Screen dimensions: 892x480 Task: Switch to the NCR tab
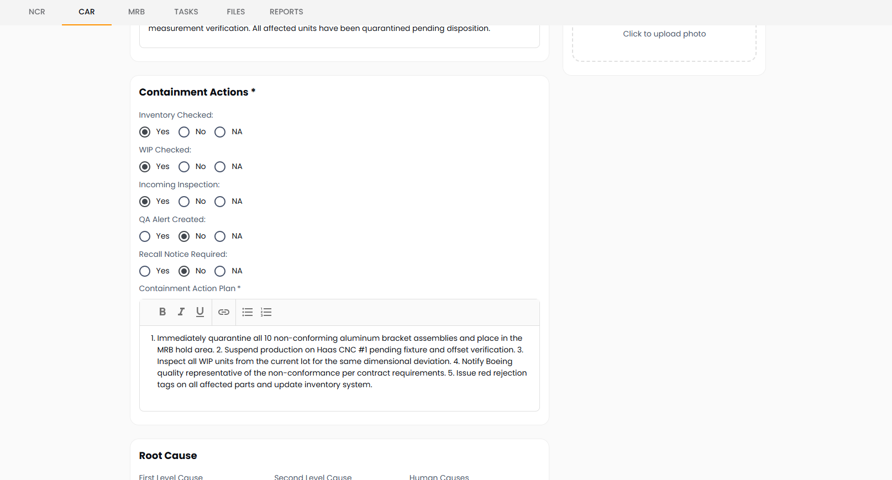coord(37,12)
